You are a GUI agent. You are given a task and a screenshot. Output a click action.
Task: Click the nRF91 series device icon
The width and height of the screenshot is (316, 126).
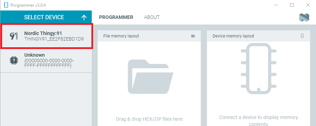(14, 36)
